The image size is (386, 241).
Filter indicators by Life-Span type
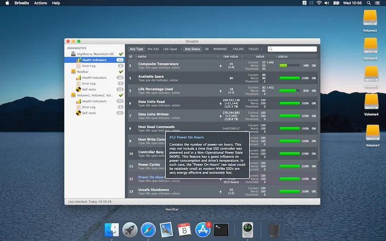(170, 49)
